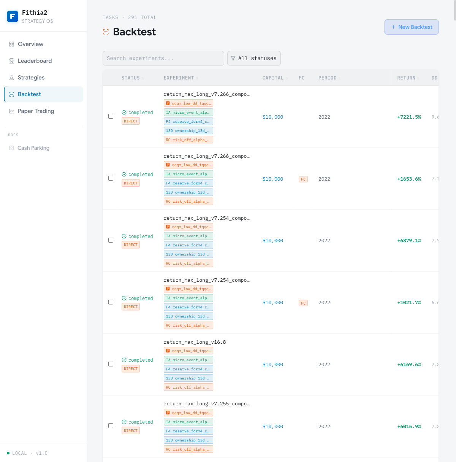Image resolution: width=456 pixels, height=462 pixels.
Task: Click the +1653.6% return value
Action: tap(409, 179)
